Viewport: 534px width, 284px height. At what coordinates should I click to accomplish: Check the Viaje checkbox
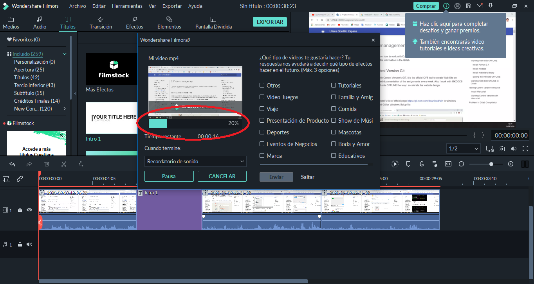pos(262,109)
